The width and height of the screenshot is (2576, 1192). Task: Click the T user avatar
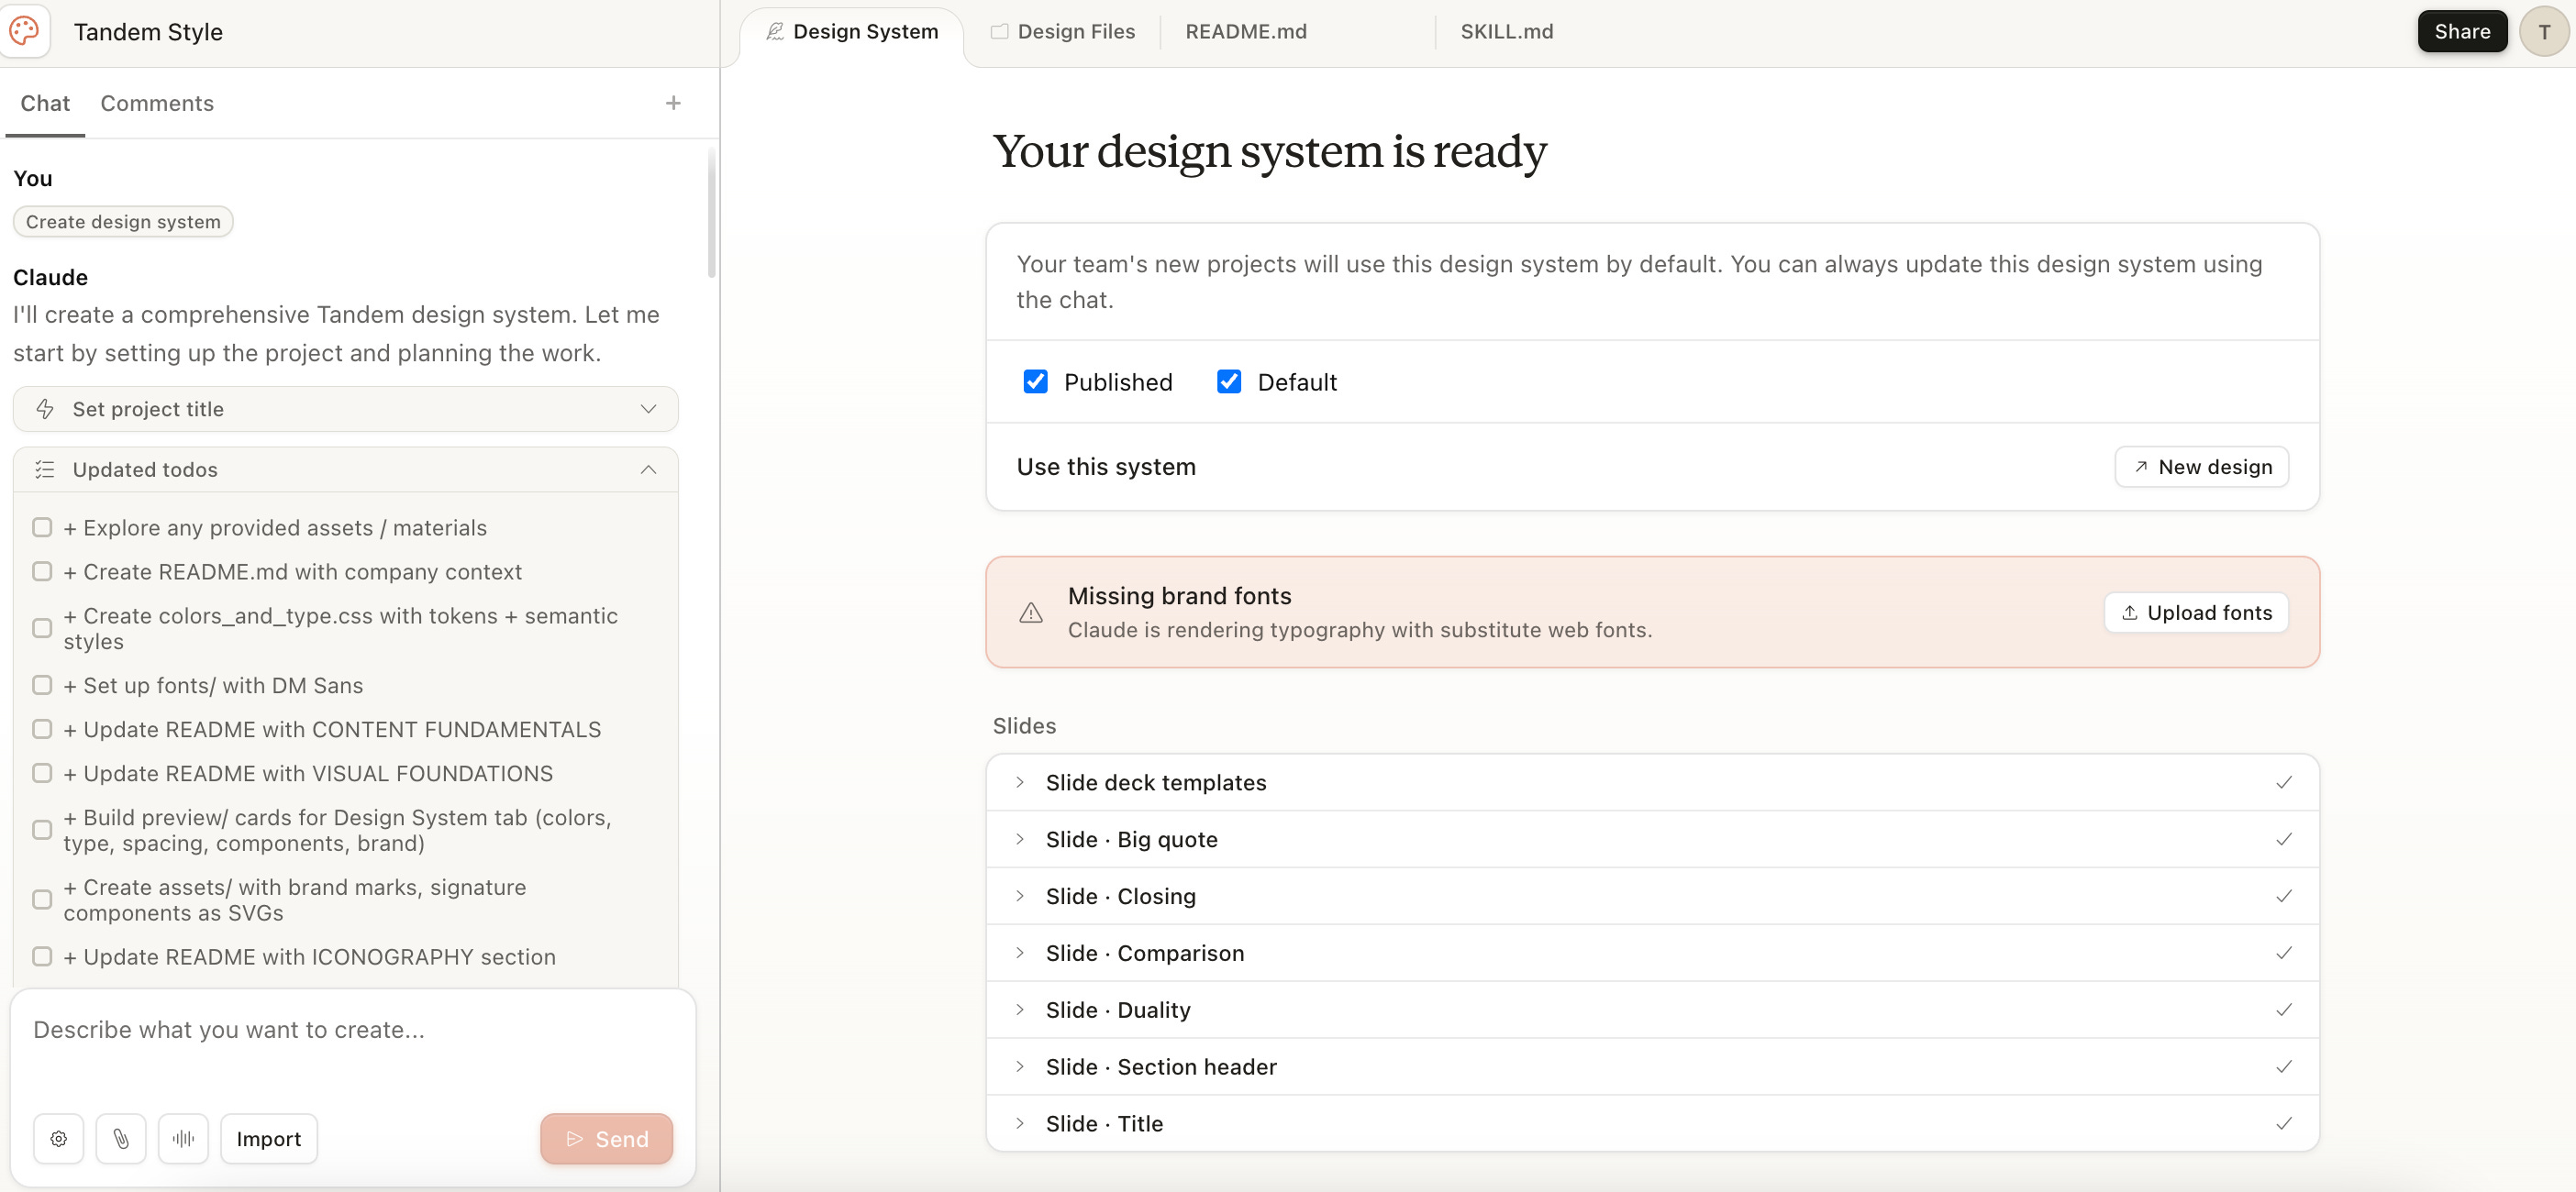[2544, 31]
